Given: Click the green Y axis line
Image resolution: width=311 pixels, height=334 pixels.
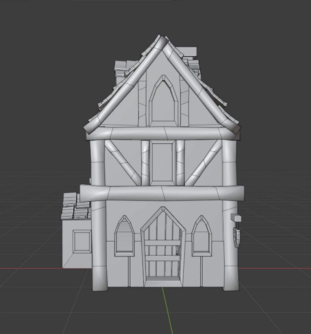Looking at the screenshot, I should [168, 310].
